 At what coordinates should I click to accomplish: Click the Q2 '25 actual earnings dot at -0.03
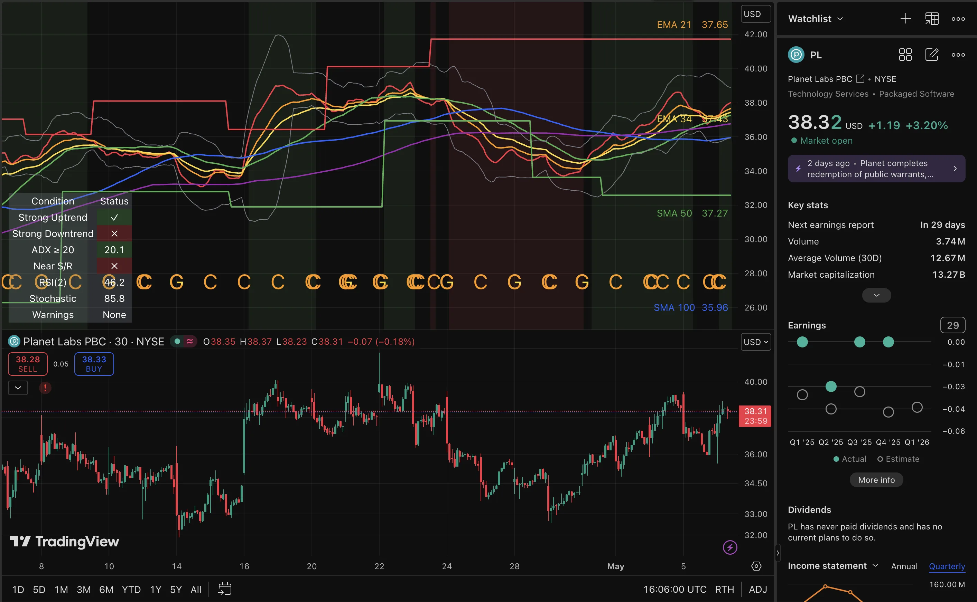coord(830,386)
